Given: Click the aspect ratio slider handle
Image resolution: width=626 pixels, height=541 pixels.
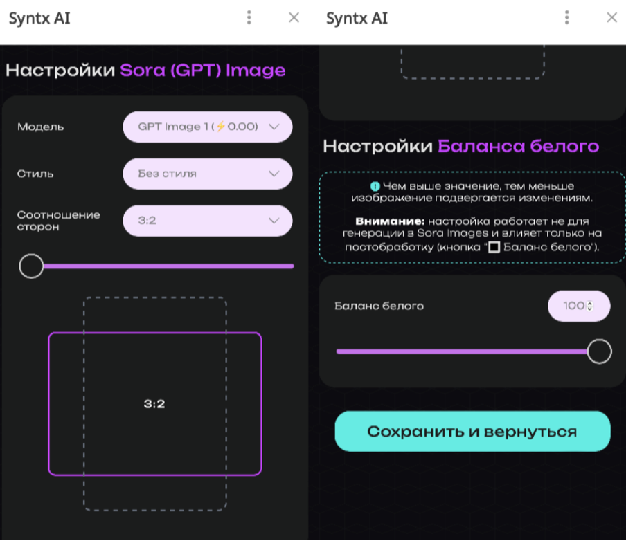Looking at the screenshot, I should click(31, 266).
